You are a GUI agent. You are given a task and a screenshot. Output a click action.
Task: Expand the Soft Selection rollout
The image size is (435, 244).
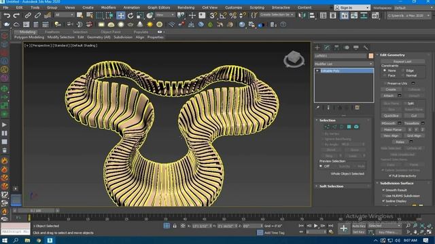click(x=331, y=186)
